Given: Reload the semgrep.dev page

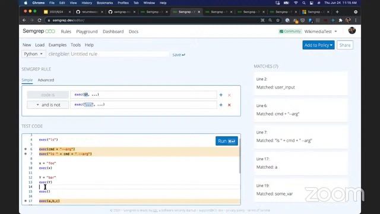Looking at the screenshot, I should (x=39, y=20).
